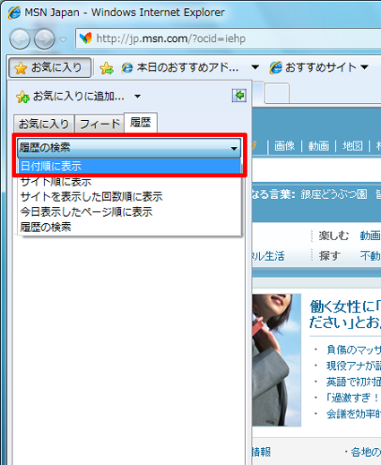Open 本日のおすすめアド… favorites bar item
Image resolution: width=381 pixels, height=465 pixels.
tap(180, 68)
